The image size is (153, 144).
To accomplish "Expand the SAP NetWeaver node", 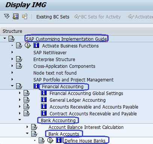I will point(12,52).
